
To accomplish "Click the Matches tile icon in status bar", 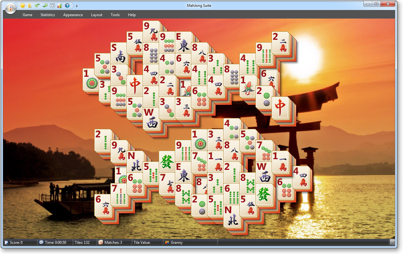I will (x=100, y=242).
